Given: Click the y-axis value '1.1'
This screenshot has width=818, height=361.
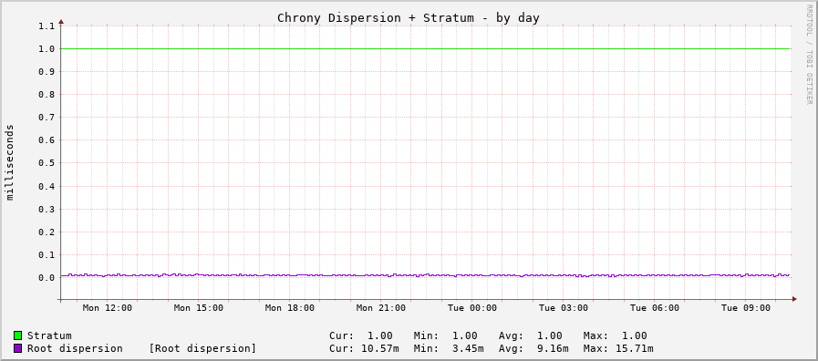Looking at the screenshot, I should [x=47, y=26].
